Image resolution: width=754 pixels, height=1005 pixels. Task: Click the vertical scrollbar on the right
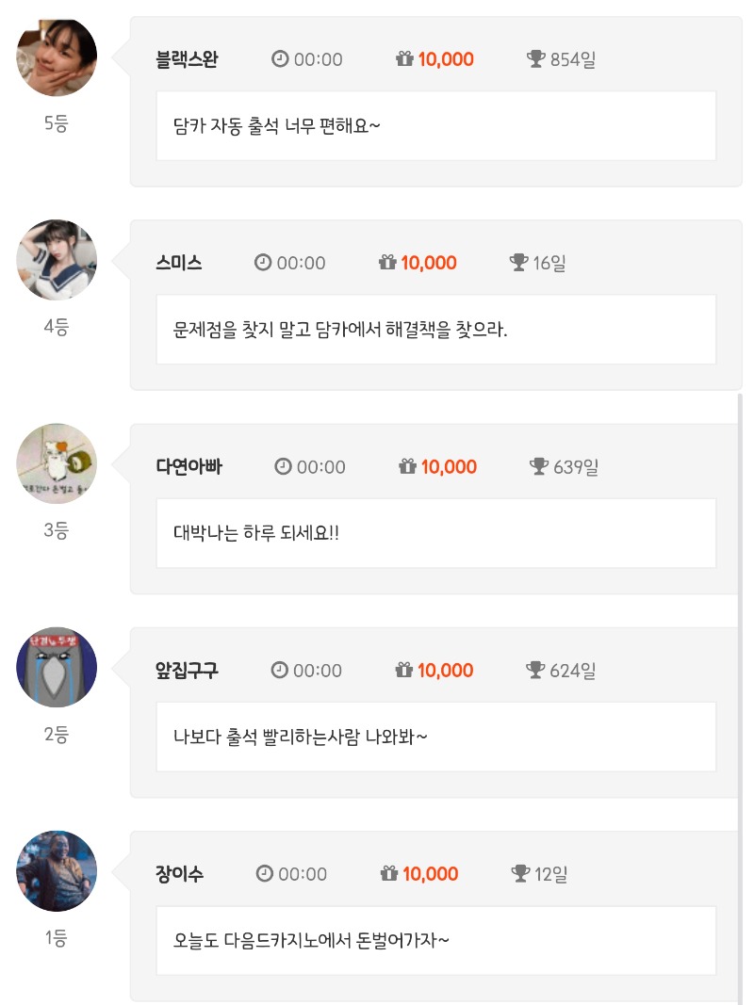click(740, 697)
